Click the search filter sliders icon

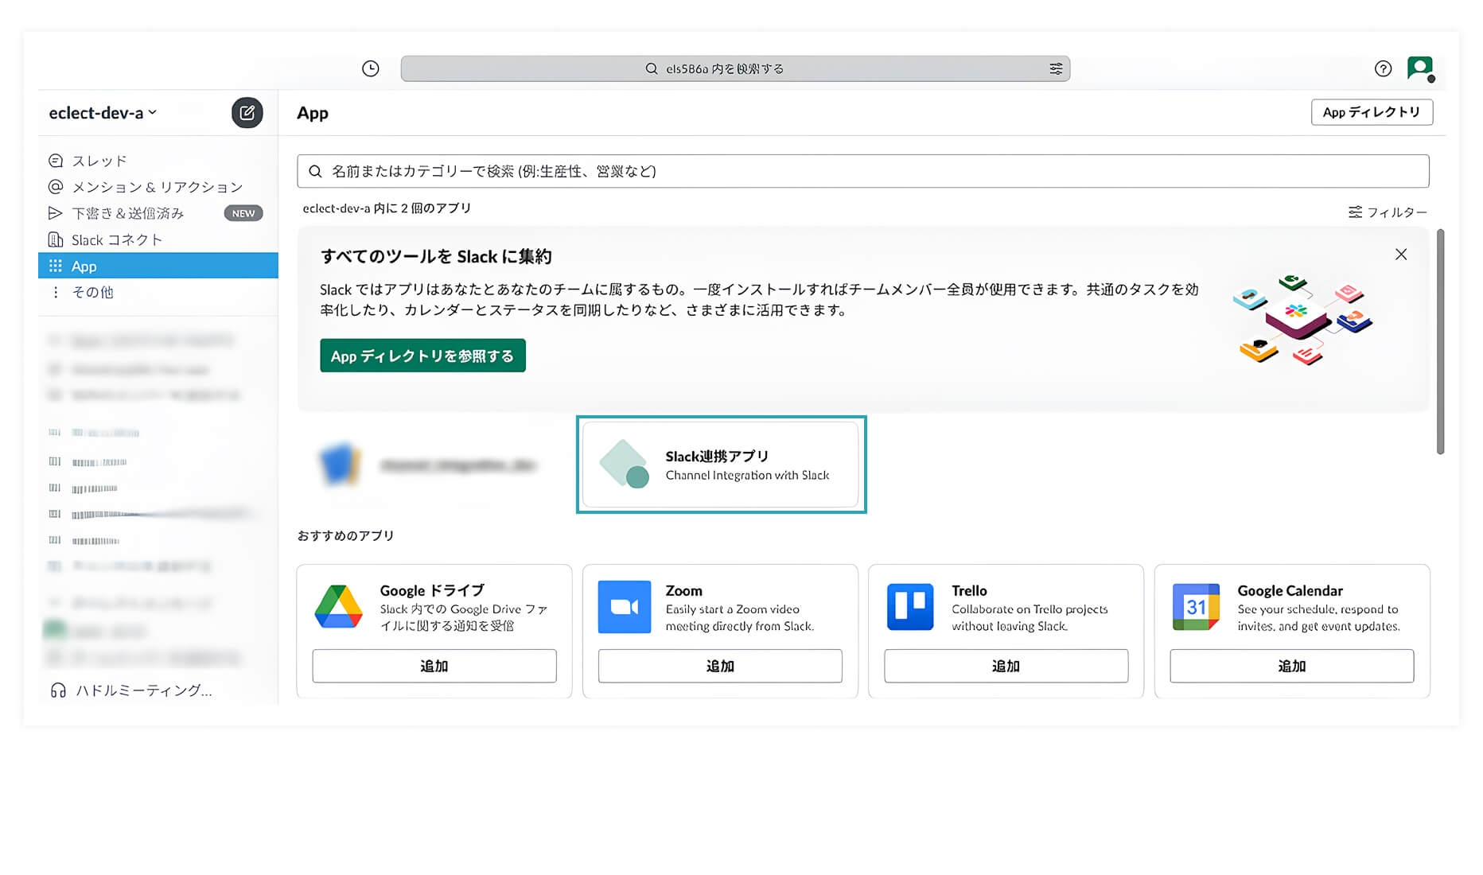[x=1056, y=68]
